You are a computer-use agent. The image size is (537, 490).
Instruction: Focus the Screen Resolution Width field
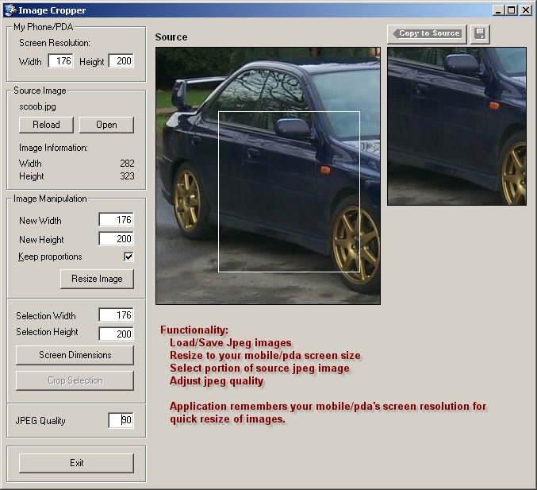point(60,61)
